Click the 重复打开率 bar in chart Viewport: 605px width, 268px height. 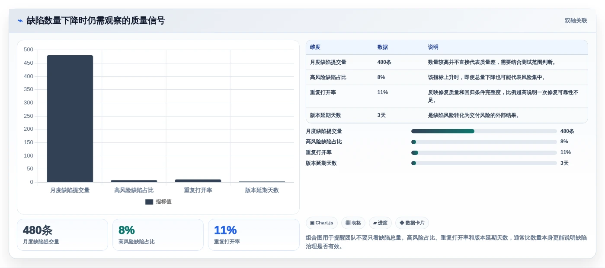point(198,180)
